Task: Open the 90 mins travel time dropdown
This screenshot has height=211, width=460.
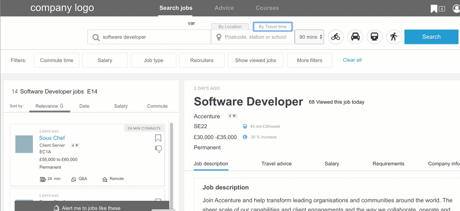Action: [309, 37]
